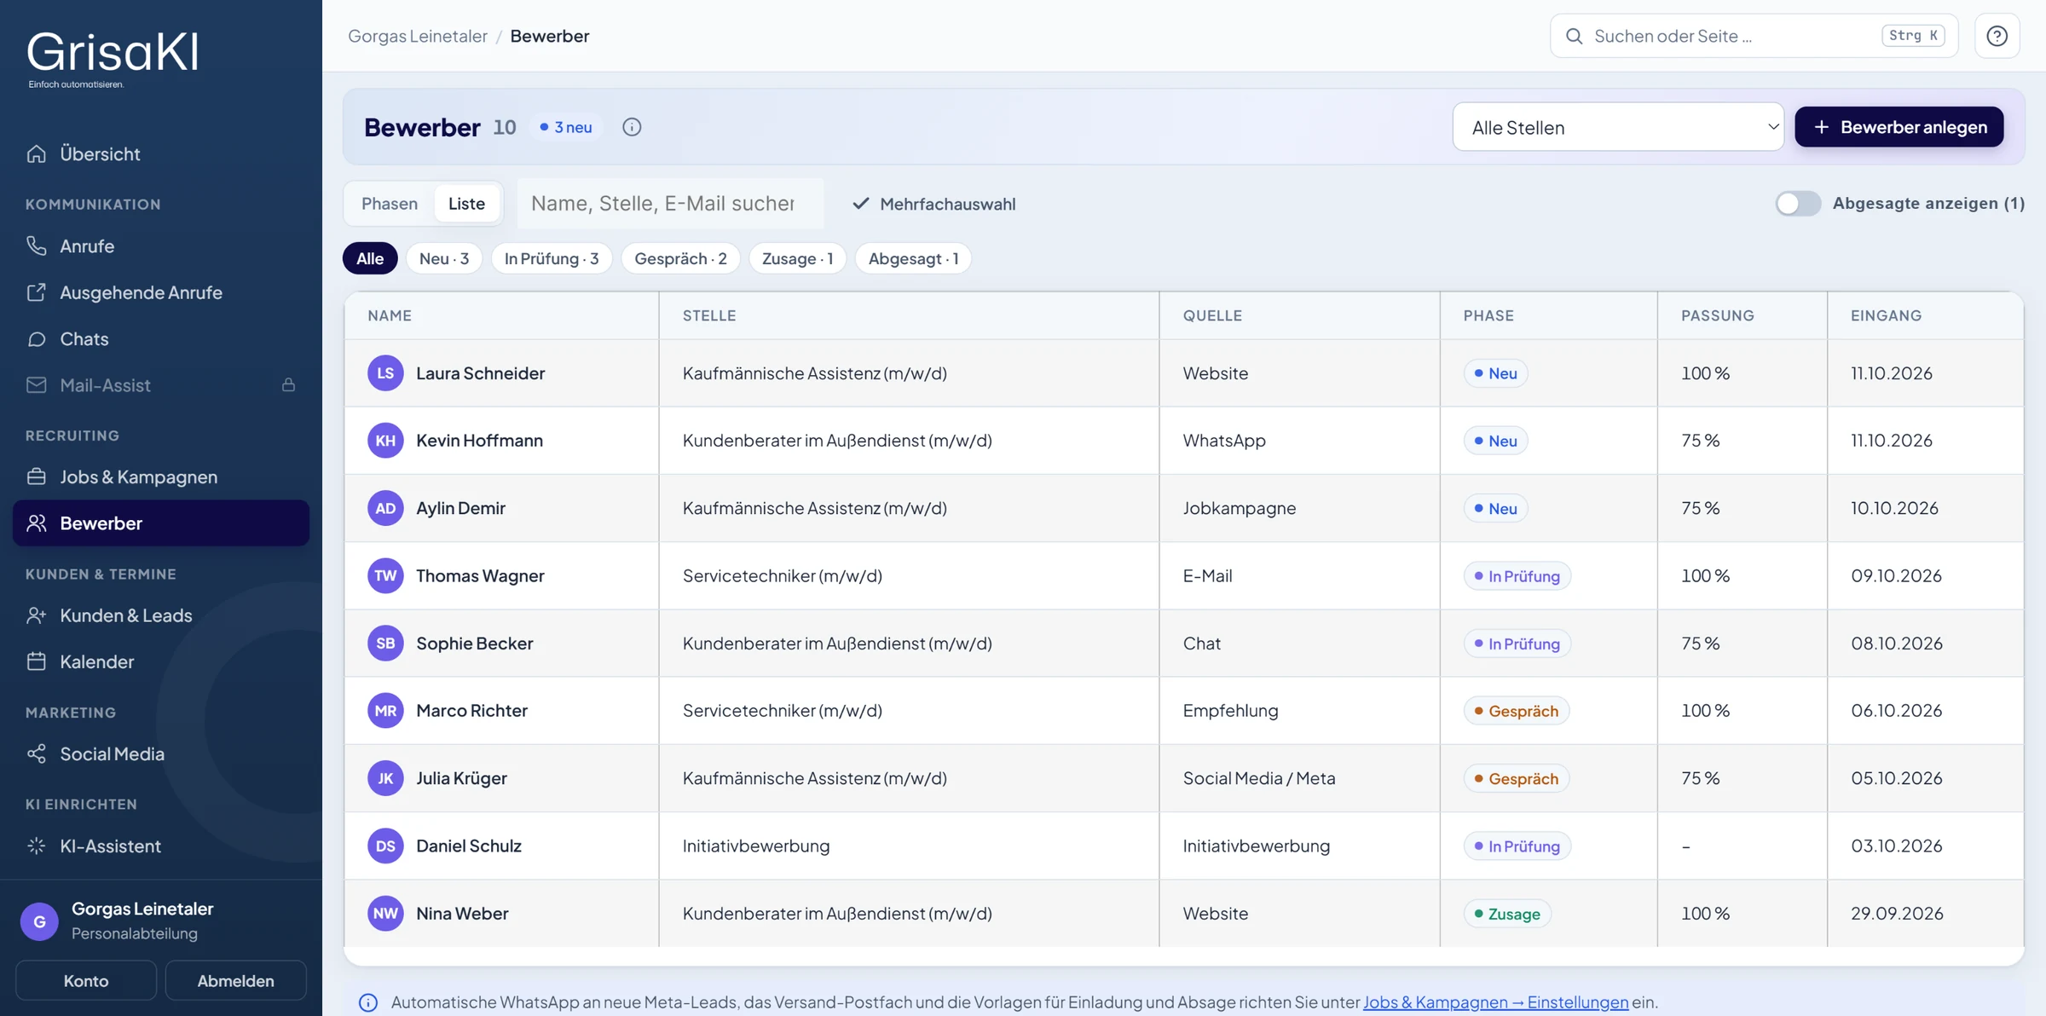Click the sparkle icon for KI-Assistent
The width and height of the screenshot is (2046, 1016).
pos(36,846)
